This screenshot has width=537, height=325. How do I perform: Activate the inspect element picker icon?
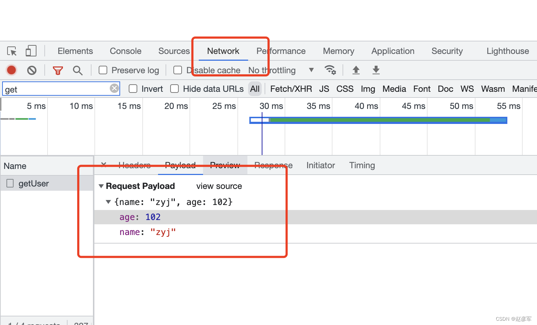point(12,51)
